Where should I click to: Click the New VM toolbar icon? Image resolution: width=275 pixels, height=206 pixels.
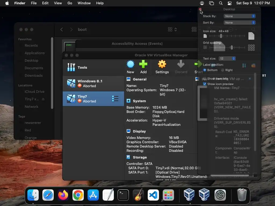pyautogui.click(x=131, y=64)
